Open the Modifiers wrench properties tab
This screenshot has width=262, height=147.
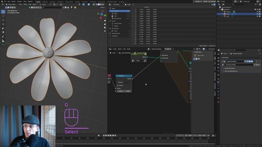218,82
